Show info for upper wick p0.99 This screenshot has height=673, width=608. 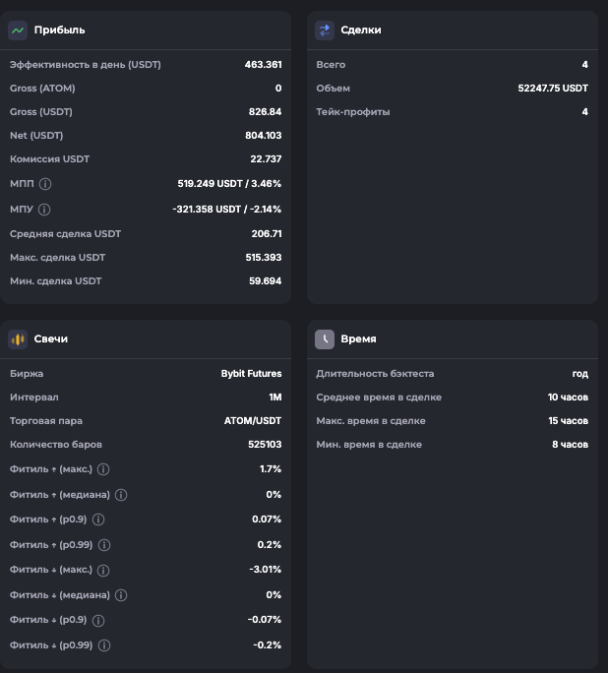(104, 545)
